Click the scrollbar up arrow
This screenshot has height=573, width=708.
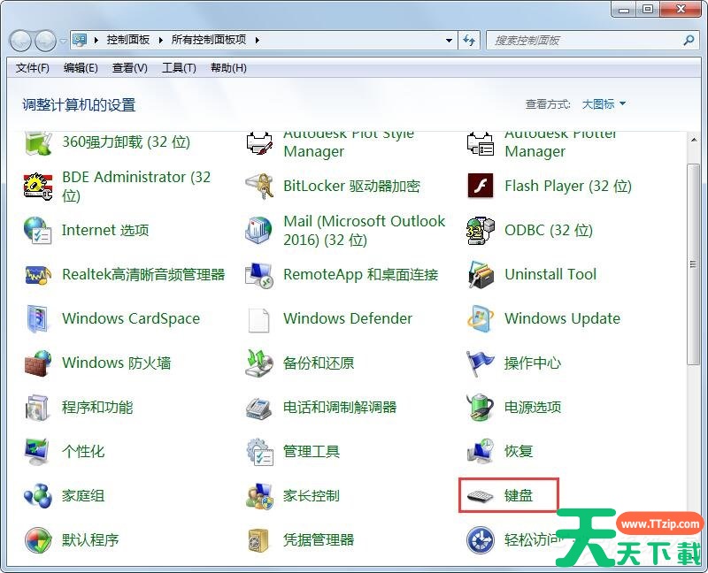694,141
